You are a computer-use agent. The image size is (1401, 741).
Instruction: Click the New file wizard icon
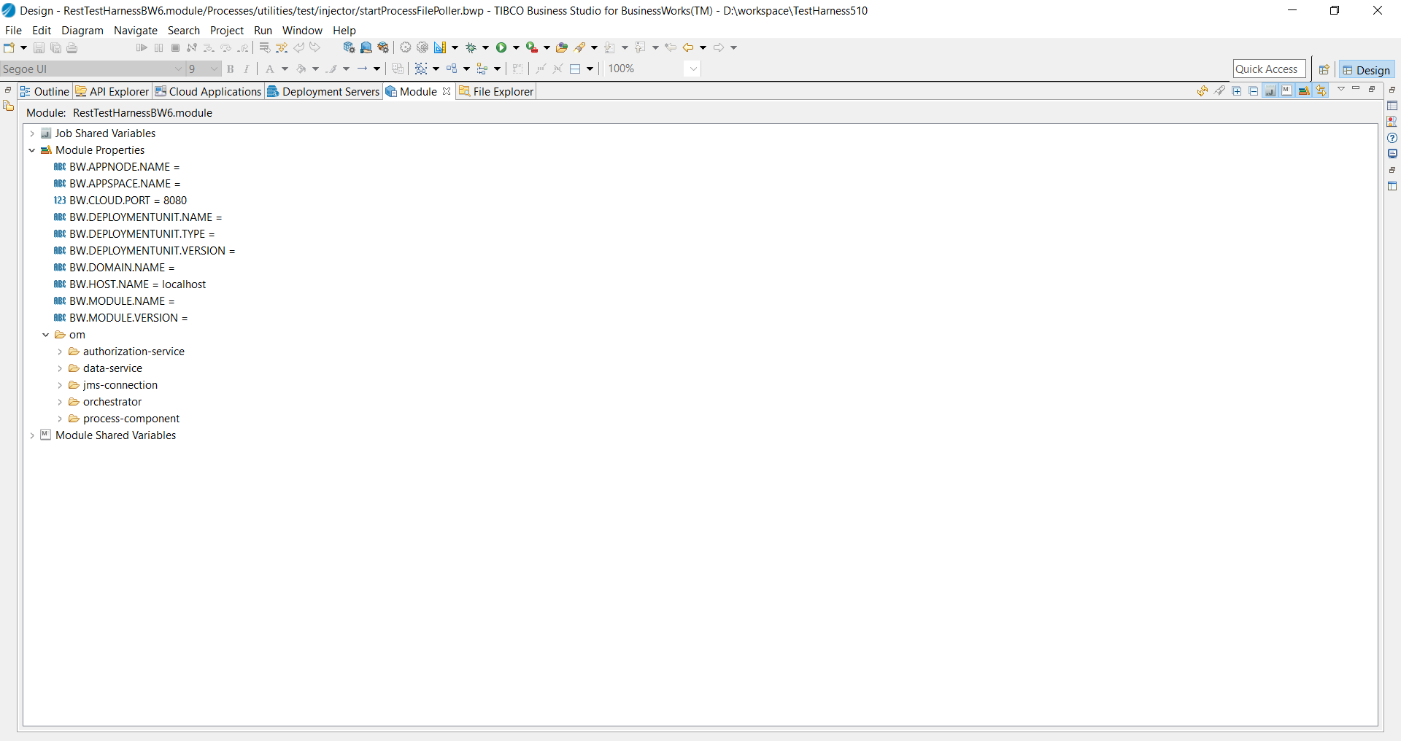[9, 48]
